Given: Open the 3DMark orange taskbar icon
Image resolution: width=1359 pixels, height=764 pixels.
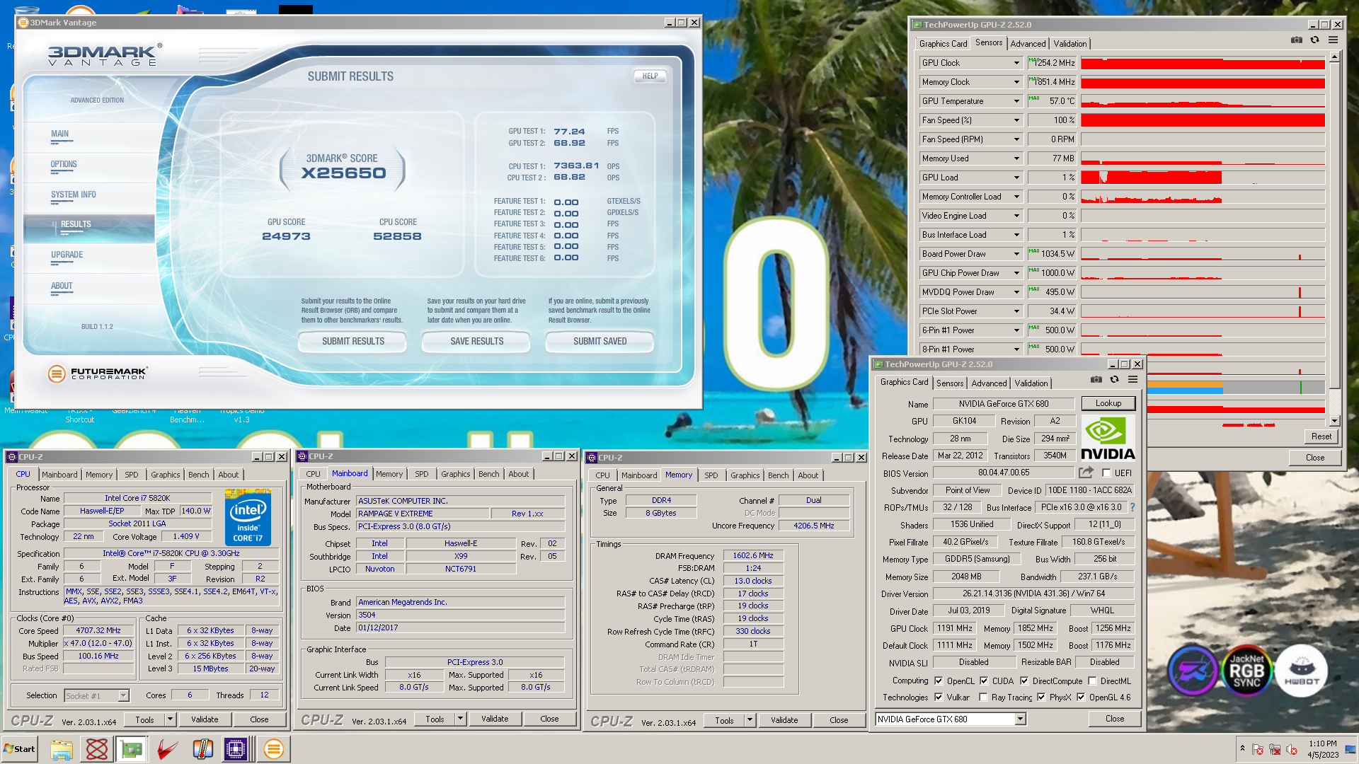Looking at the screenshot, I should [x=273, y=749].
